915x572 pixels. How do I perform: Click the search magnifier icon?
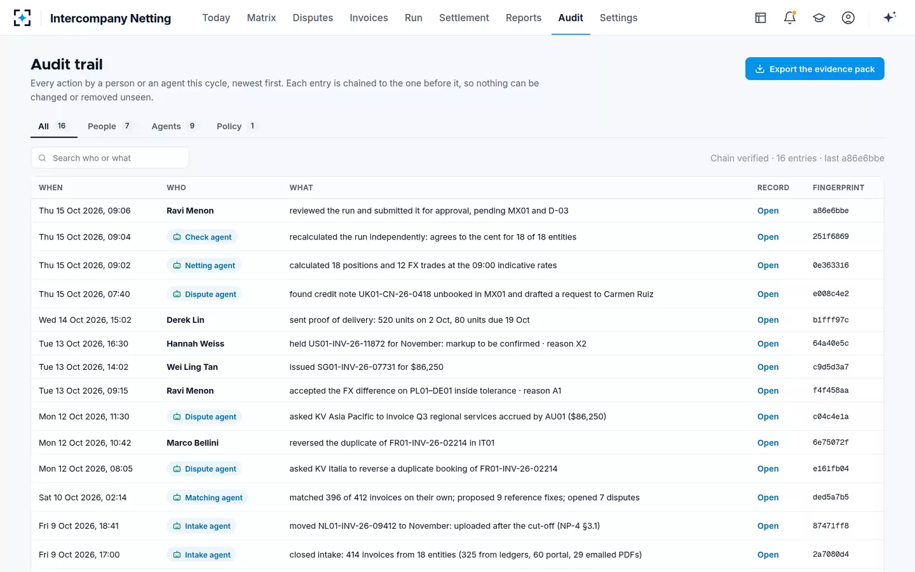(42, 158)
